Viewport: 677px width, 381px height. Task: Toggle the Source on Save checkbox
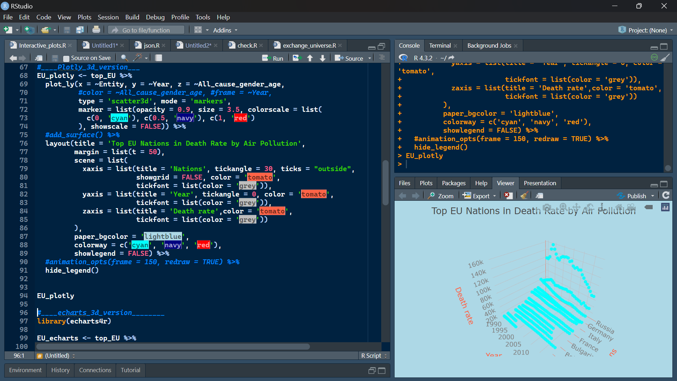click(x=66, y=58)
